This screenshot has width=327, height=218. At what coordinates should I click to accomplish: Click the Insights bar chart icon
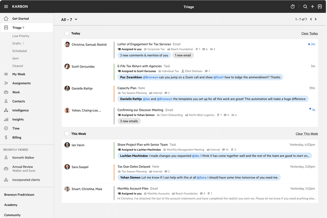(6, 119)
